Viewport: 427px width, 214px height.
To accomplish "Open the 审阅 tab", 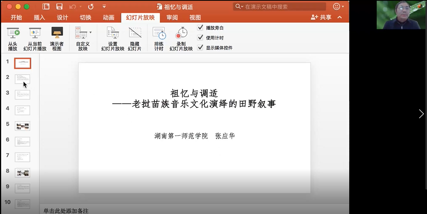I will (x=172, y=18).
